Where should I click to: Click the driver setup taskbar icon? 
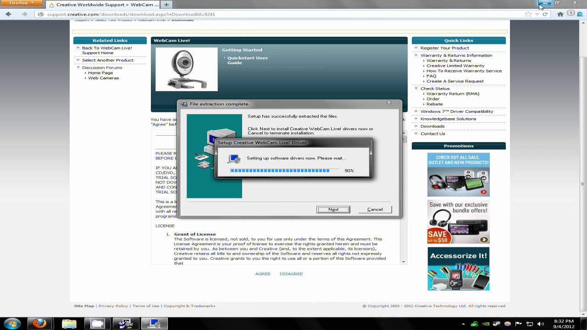pos(154,324)
